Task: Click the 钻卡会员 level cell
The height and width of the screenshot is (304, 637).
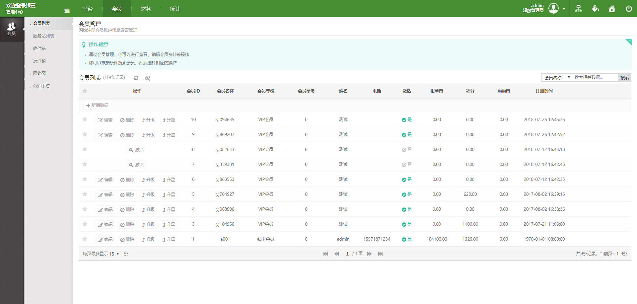Action: point(266,239)
